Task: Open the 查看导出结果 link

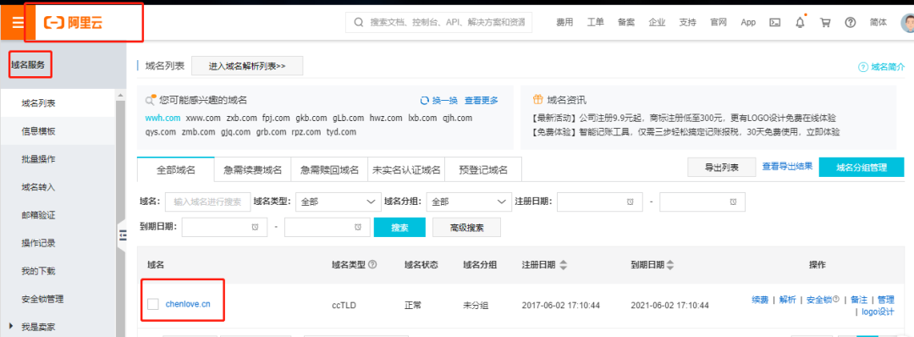Action: coord(787,166)
